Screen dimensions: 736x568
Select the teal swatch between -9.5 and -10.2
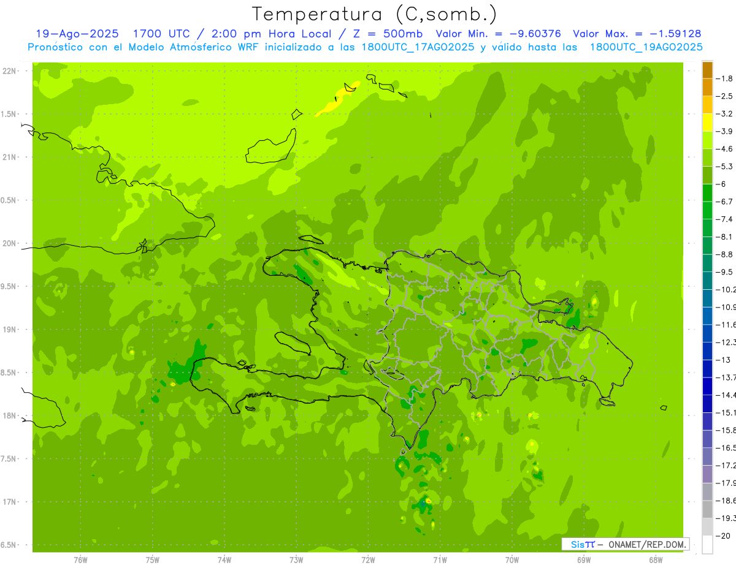point(707,281)
